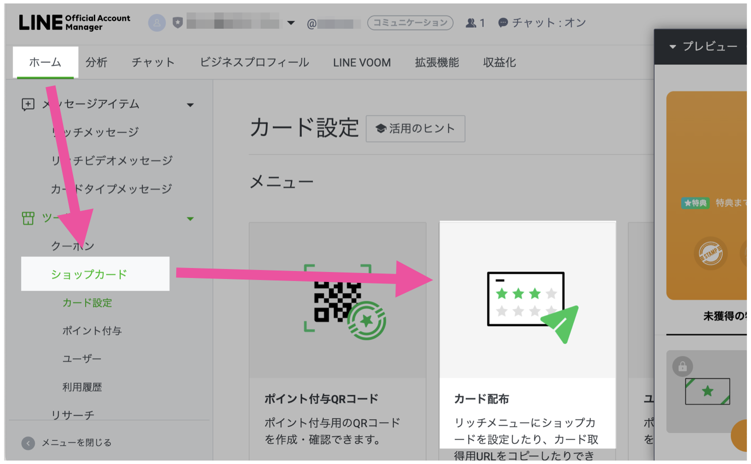Screen dimensions: 751x464
Task: Click the lock icon on the locked reward card
Action: (682, 366)
